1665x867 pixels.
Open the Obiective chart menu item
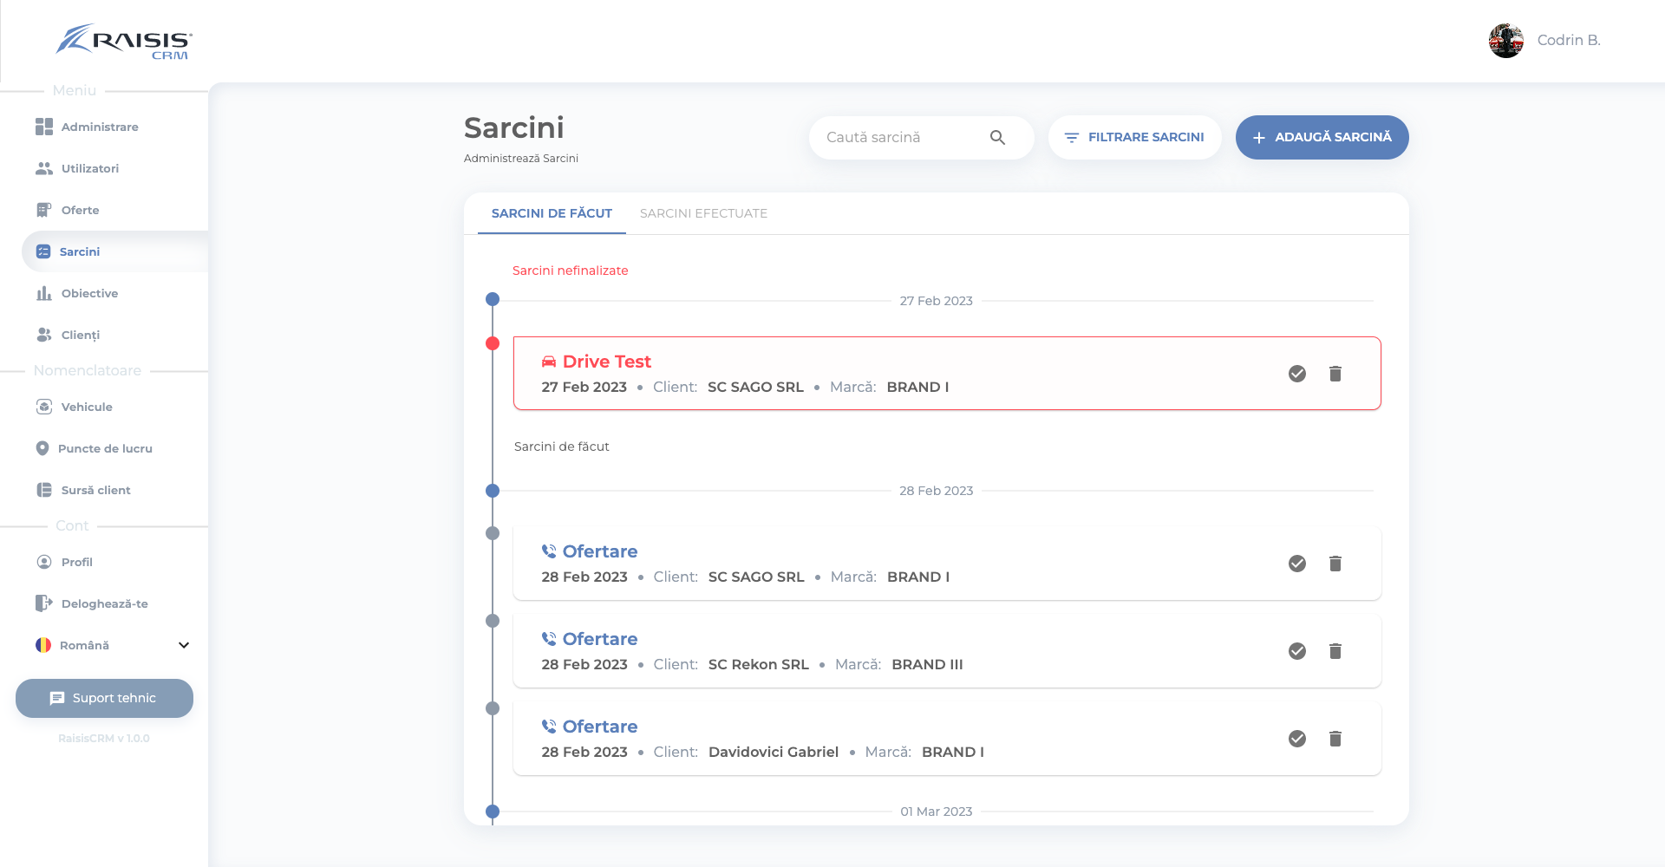[x=89, y=293]
